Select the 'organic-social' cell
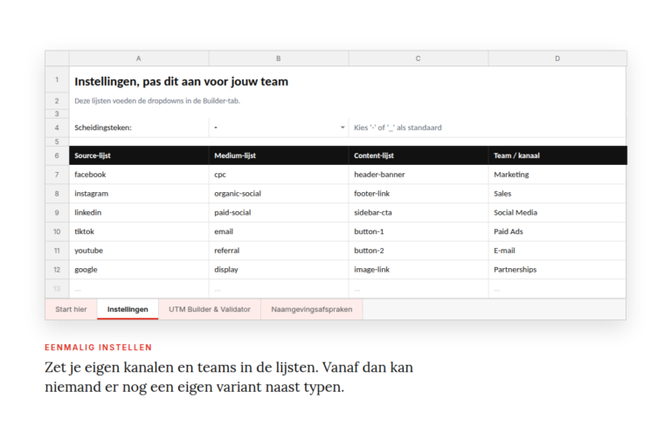Viewport: 671px width, 447px height. point(279,193)
